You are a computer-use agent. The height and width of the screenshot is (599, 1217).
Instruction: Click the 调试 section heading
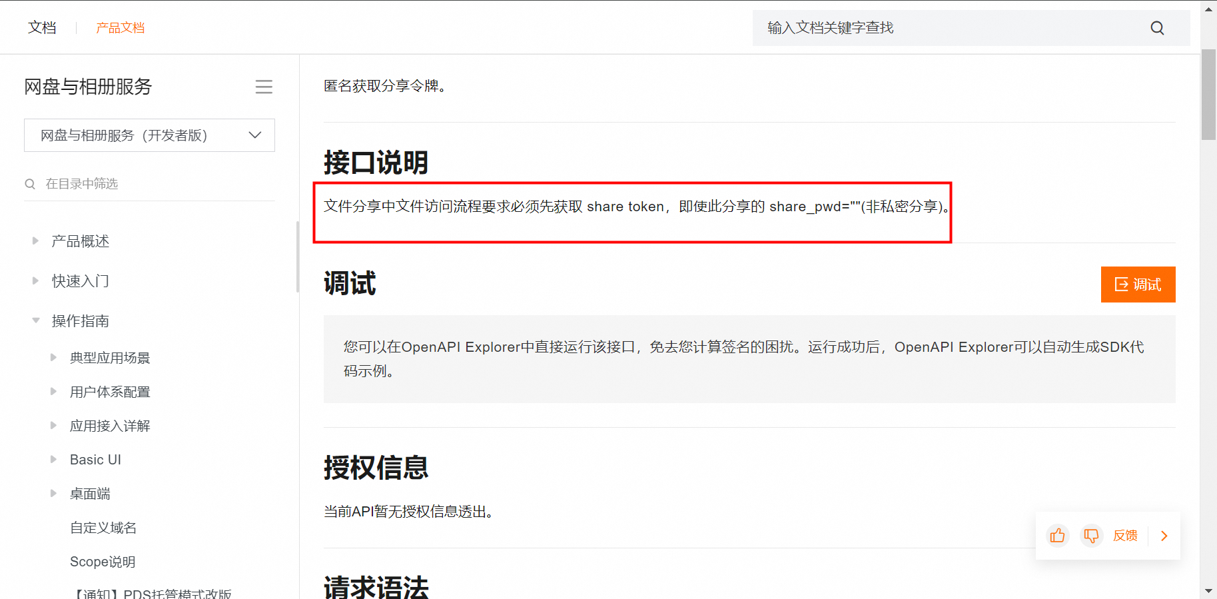pyautogui.click(x=350, y=283)
